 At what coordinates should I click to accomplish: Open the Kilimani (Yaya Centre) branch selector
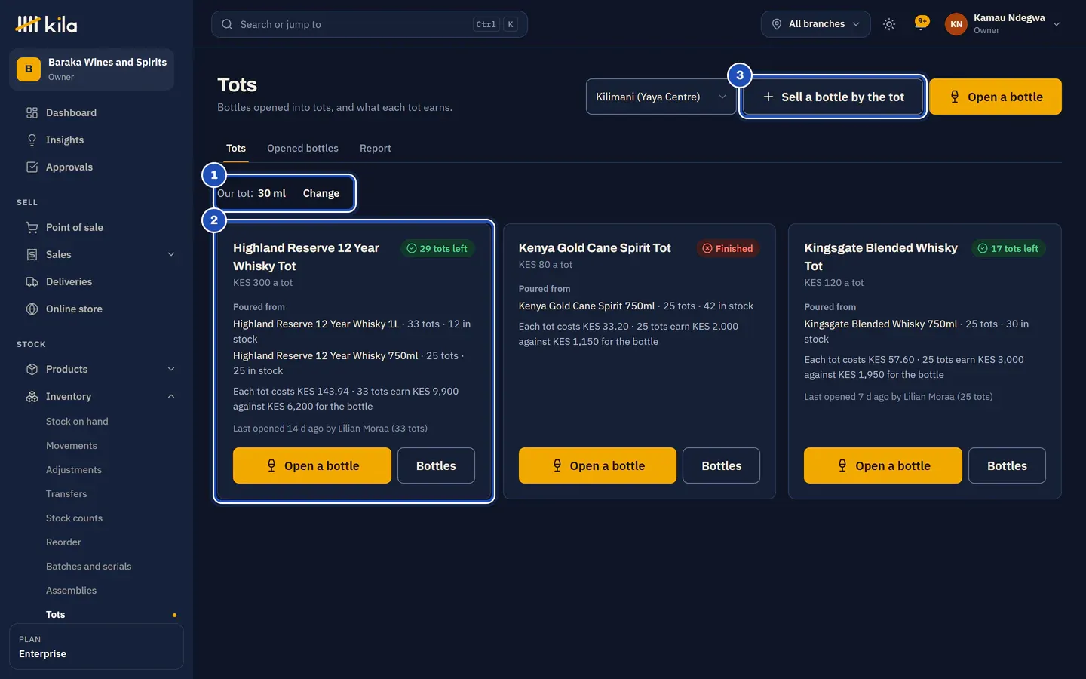point(661,97)
